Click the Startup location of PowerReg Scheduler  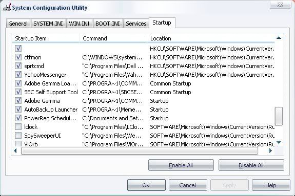click(x=159, y=118)
